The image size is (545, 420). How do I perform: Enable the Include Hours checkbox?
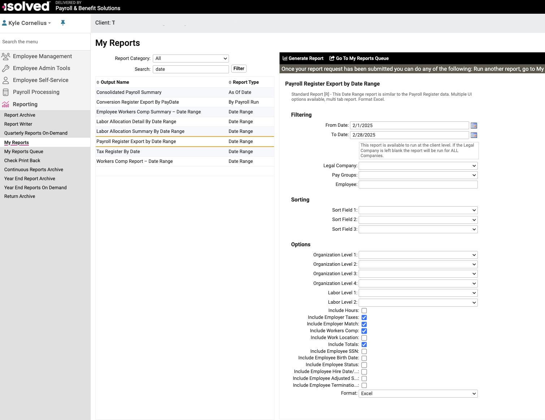coord(364,310)
